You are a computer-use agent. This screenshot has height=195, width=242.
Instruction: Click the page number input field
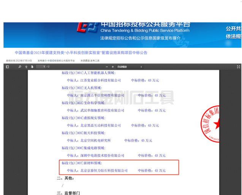pyautogui.click(x=41, y=67)
